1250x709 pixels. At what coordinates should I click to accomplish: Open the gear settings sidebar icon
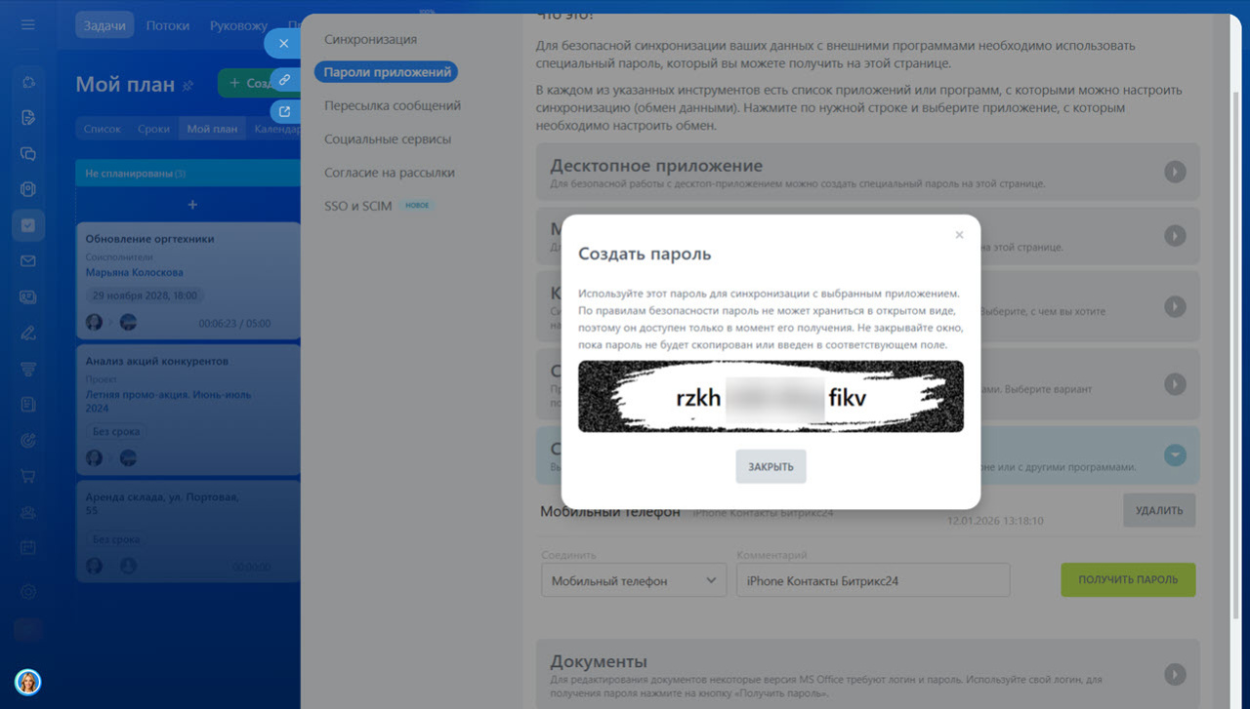[27, 591]
